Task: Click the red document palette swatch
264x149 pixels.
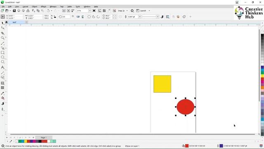Action: [x=28, y=141]
